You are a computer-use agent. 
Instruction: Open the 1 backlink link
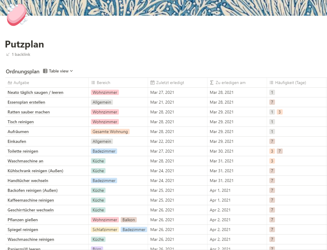[21, 55]
